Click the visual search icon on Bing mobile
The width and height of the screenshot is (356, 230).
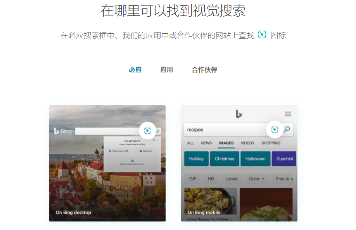click(x=275, y=129)
